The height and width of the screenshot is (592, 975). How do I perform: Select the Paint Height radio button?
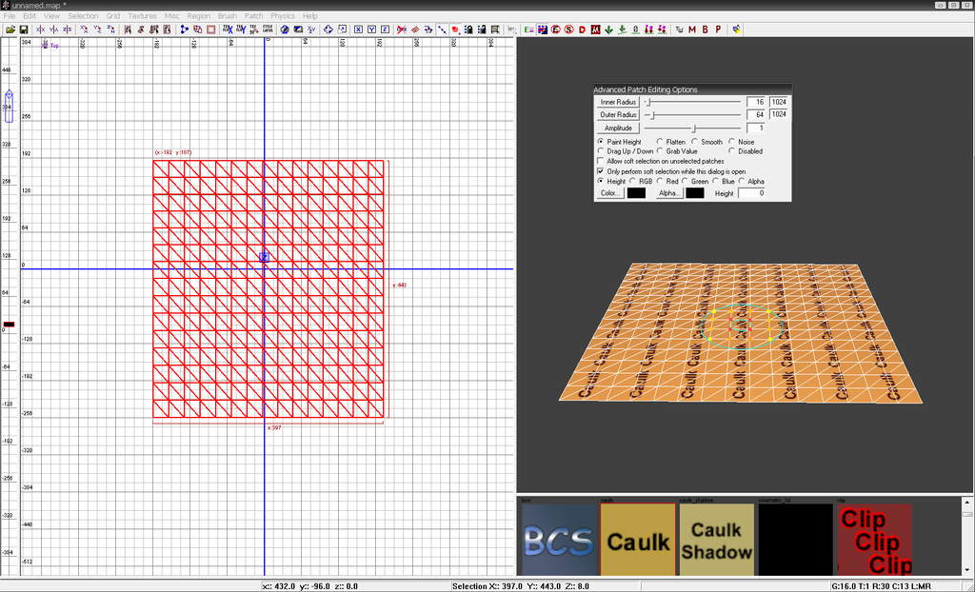(600, 142)
